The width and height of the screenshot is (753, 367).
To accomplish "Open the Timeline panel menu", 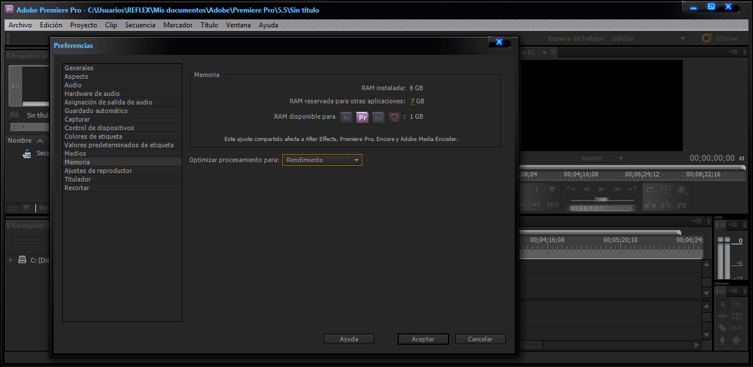I will coord(698,221).
